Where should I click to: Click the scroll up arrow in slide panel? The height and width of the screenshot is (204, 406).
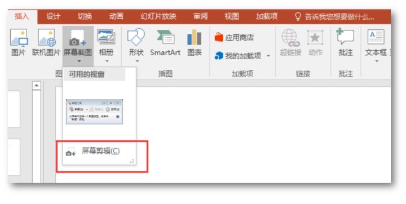click(37, 86)
